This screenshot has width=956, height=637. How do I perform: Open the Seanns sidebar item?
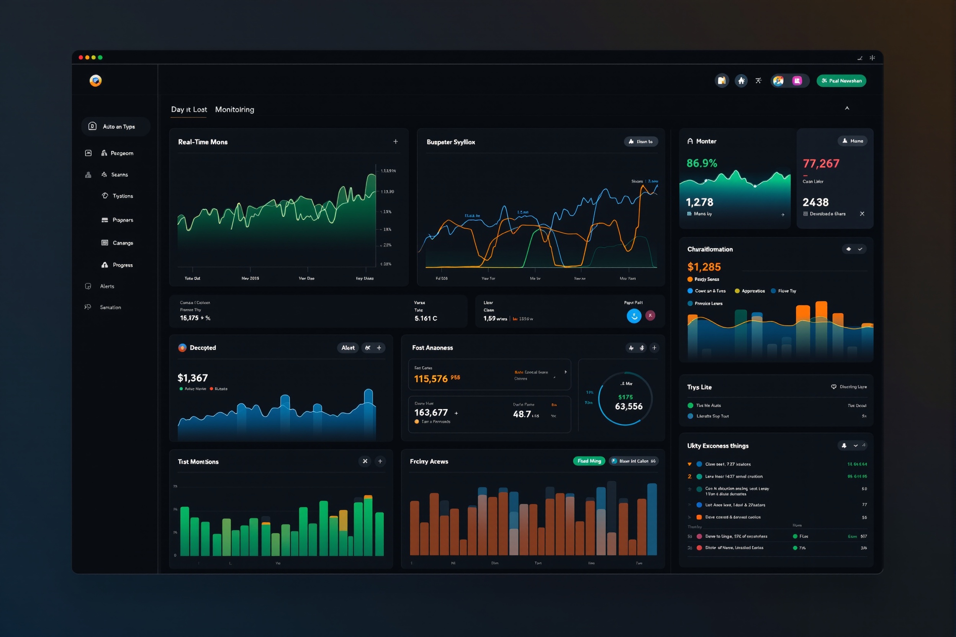(x=115, y=175)
